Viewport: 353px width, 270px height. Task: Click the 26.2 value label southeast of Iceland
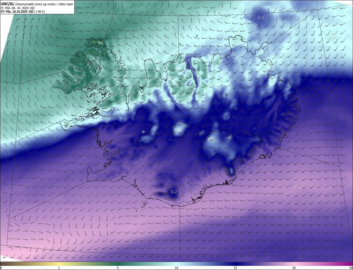pyautogui.click(x=297, y=187)
